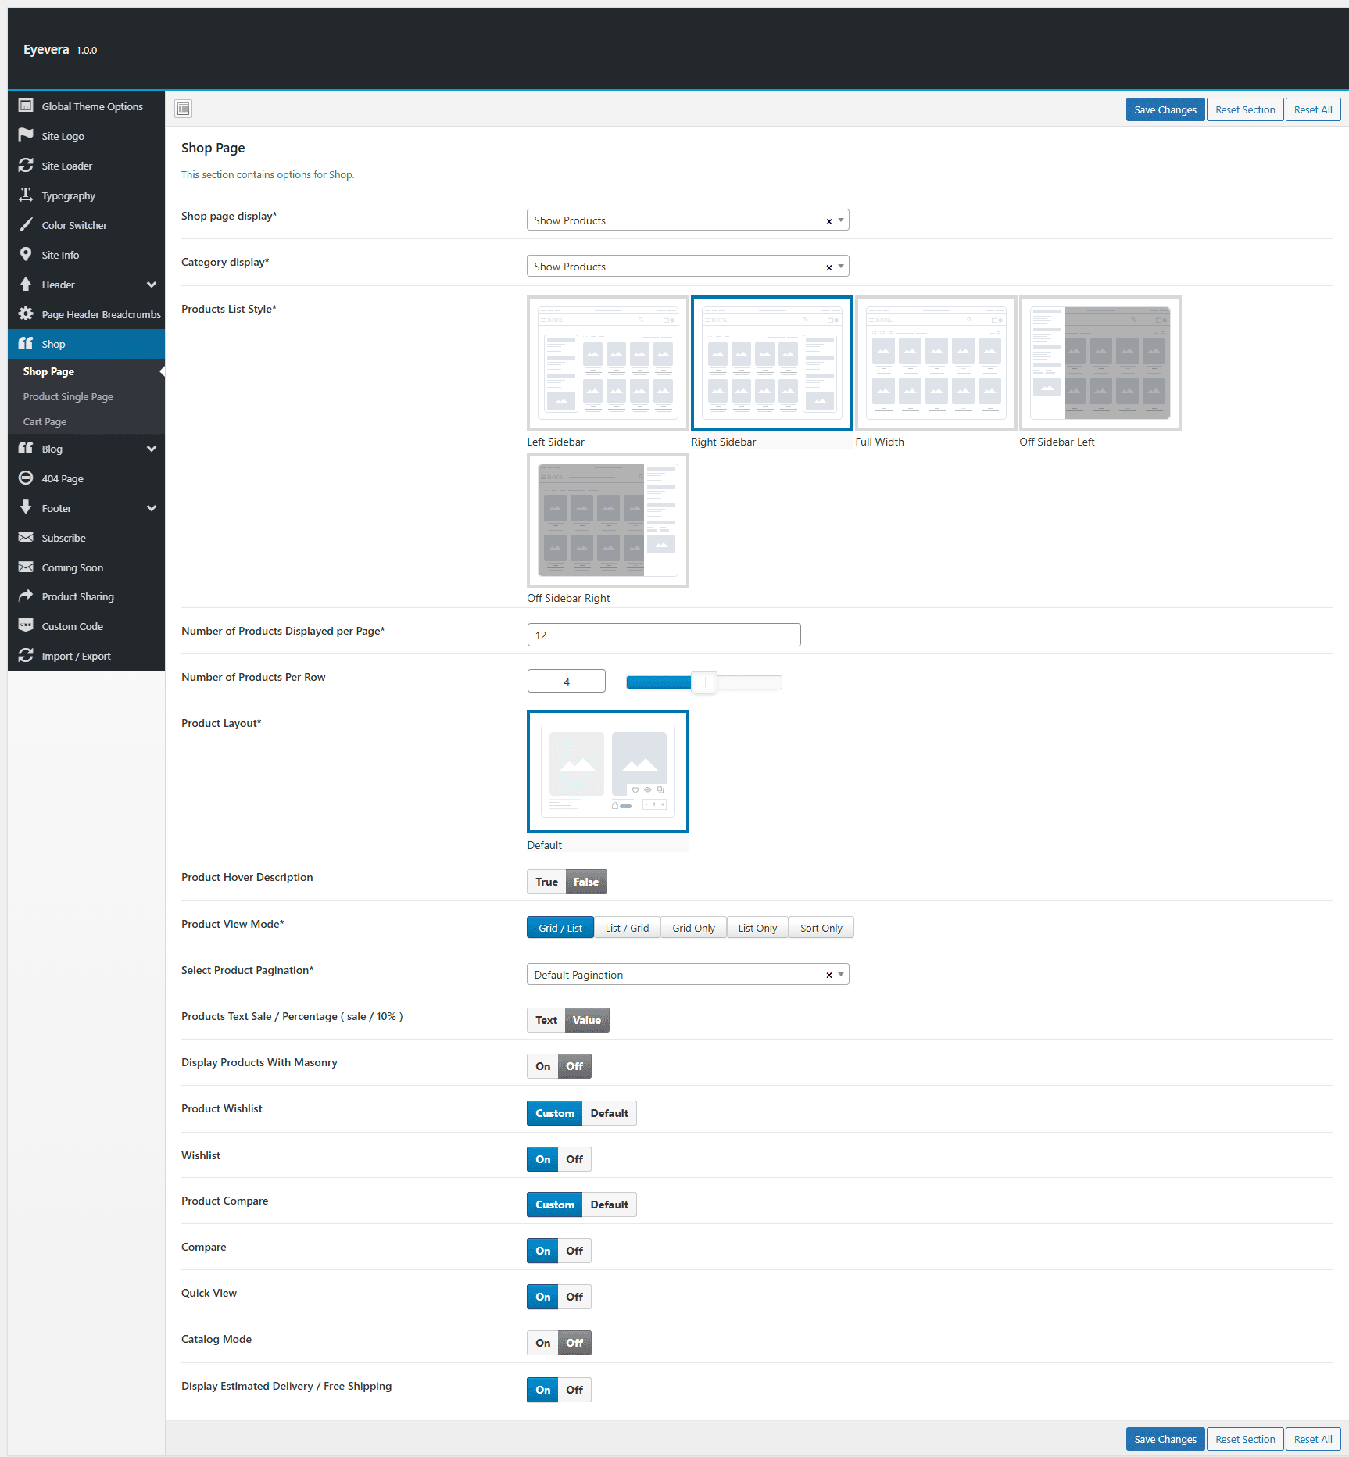This screenshot has width=1349, height=1457.
Task: Open the Select Product Pagination dropdown
Action: tap(688, 975)
